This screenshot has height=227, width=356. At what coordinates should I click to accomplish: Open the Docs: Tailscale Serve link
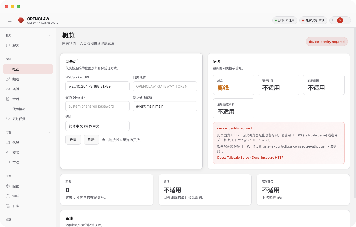(233, 157)
